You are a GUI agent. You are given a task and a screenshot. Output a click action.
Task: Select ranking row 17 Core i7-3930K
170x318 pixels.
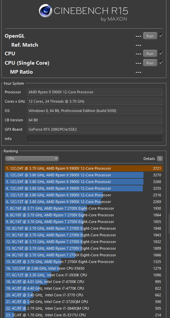pyautogui.click(x=84, y=275)
